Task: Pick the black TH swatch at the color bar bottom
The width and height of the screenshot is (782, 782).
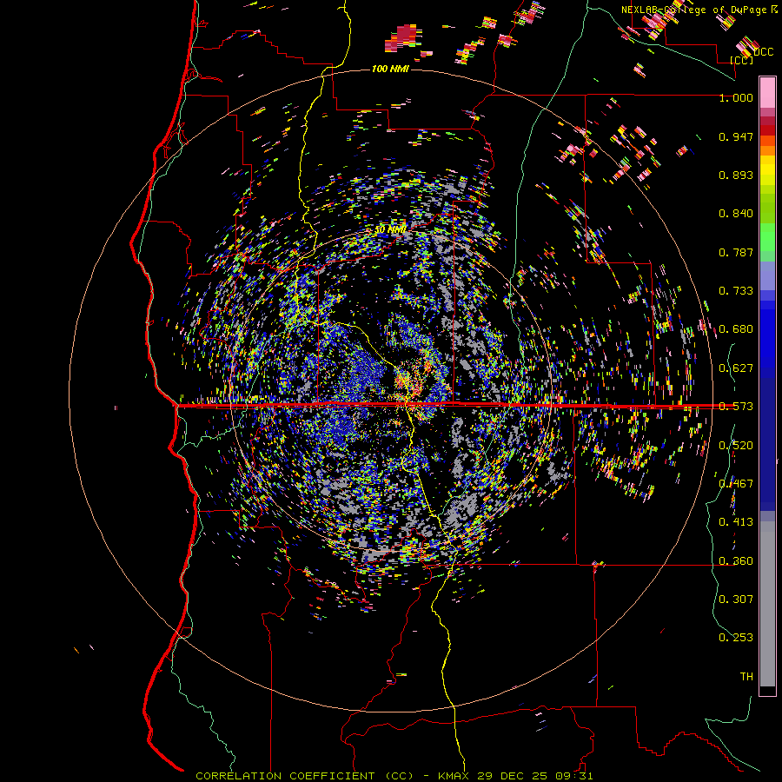Action: coord(767,690)
